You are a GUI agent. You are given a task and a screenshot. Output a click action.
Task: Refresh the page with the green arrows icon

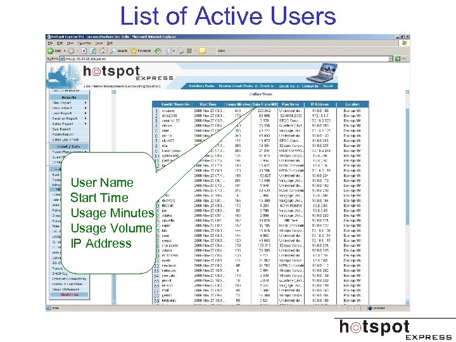click(93, 51)
